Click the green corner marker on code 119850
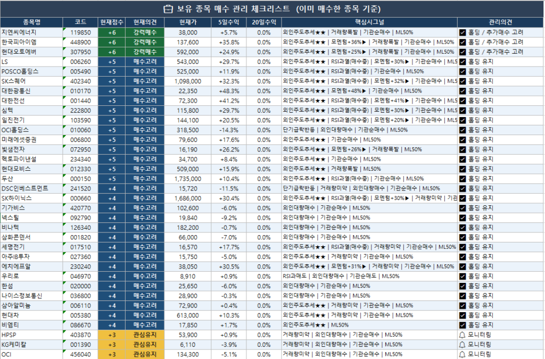This screenshot has width=545, height=359. (x=64, y=29)
